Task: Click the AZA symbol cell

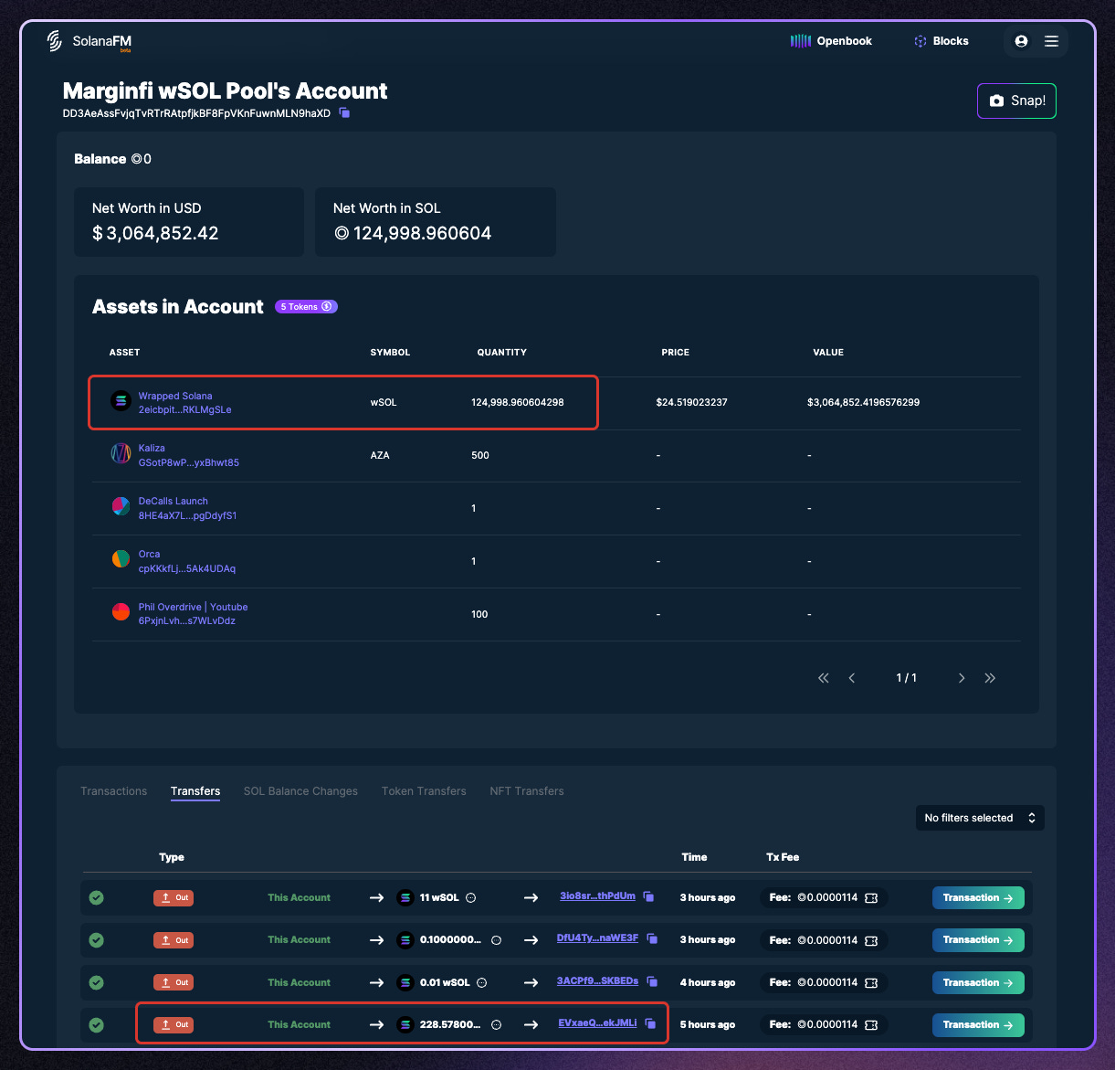Action: (x=380, y=455)
